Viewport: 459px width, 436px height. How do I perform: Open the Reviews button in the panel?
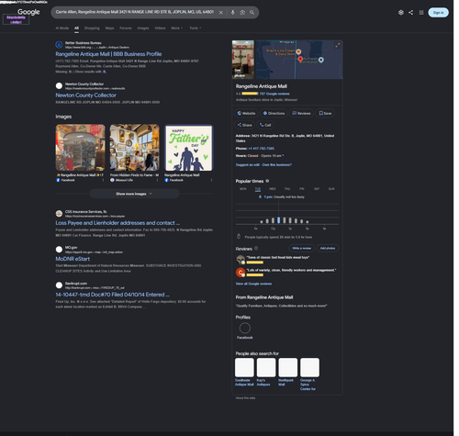click(301, 113)
